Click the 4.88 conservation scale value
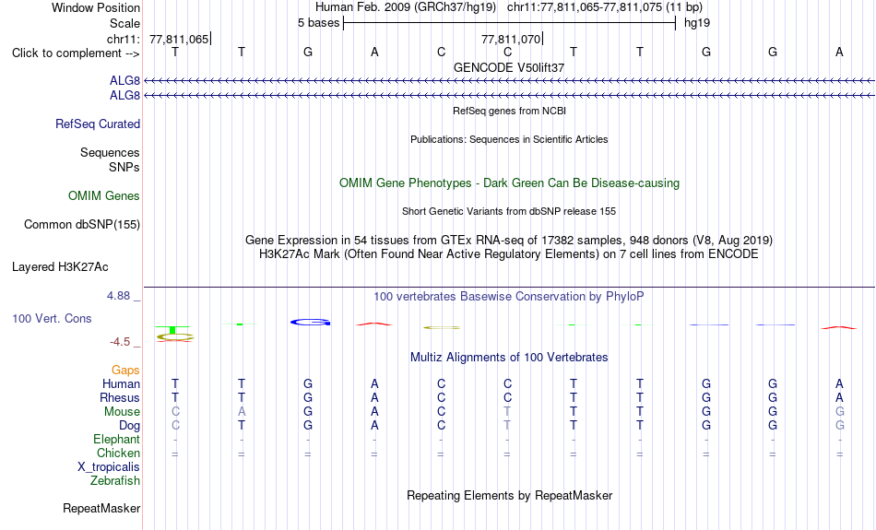The height and width of the screenshot is (530, 876). (118, 296)
